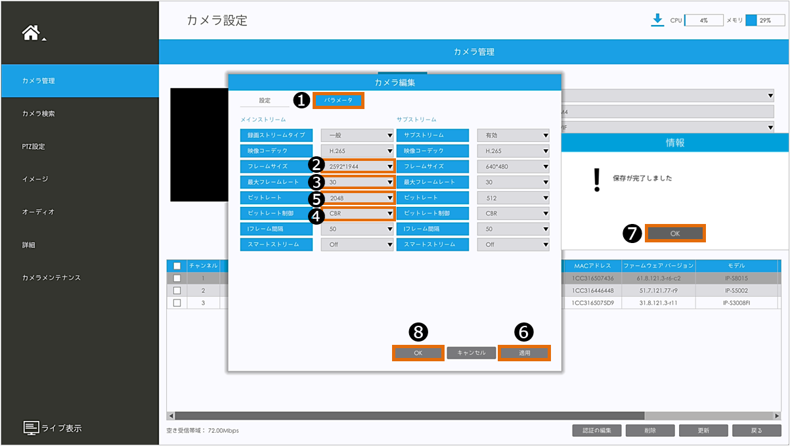Switch to the パラメータ tab

(338, 100)
